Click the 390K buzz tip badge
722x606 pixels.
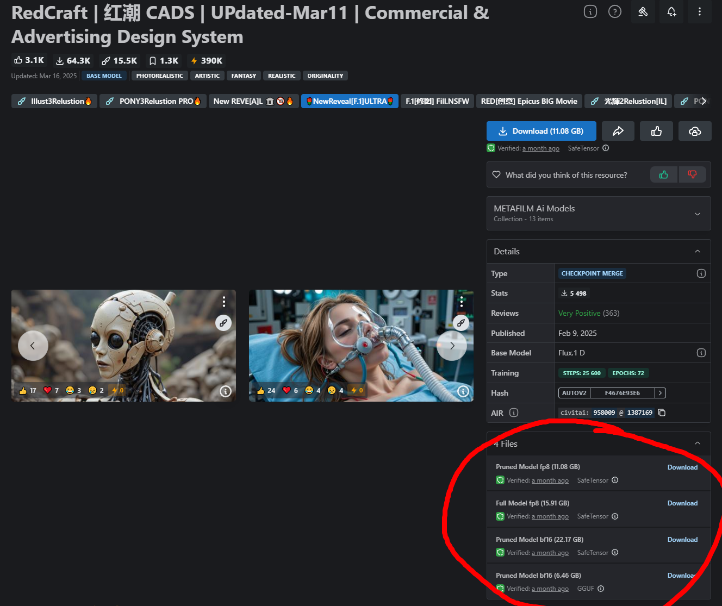[x=207, y=60]
